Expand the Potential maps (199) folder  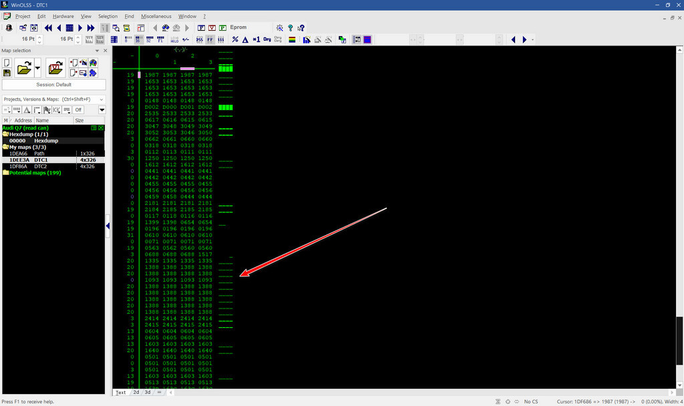[x=5, y=173]
